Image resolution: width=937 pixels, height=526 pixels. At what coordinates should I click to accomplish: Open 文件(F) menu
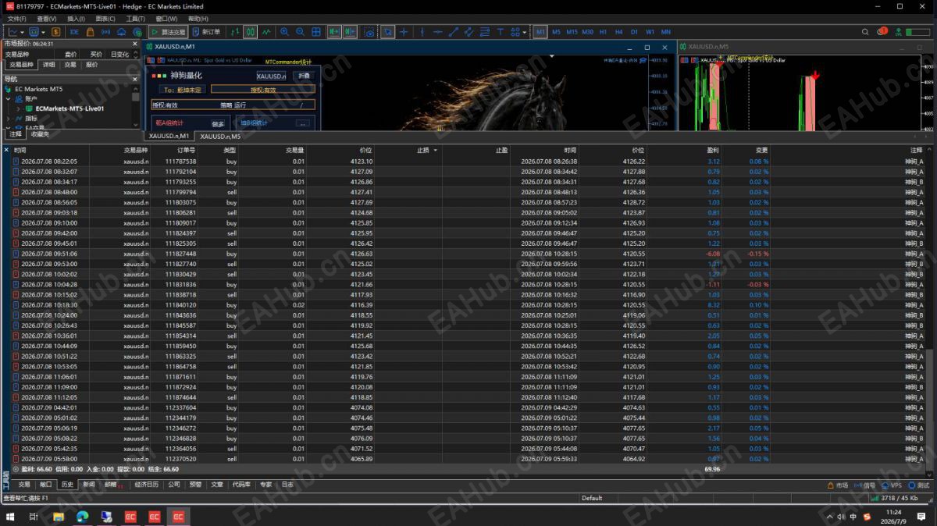click(x=16, y=19)
